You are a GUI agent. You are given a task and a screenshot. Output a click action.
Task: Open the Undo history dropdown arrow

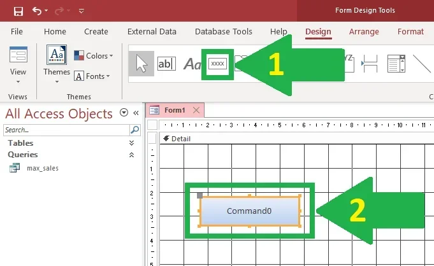coord(47,11)
